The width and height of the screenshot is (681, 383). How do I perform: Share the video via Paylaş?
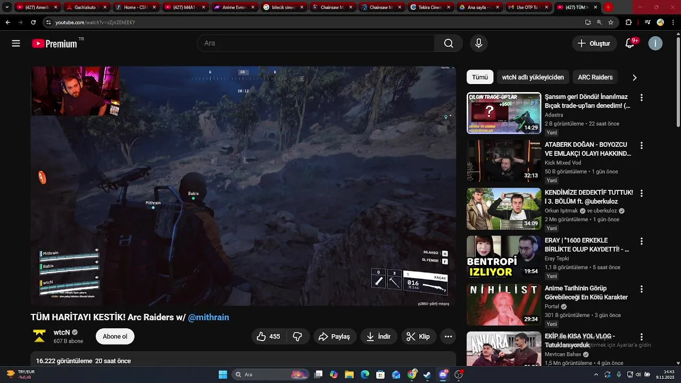pos(335,337)
